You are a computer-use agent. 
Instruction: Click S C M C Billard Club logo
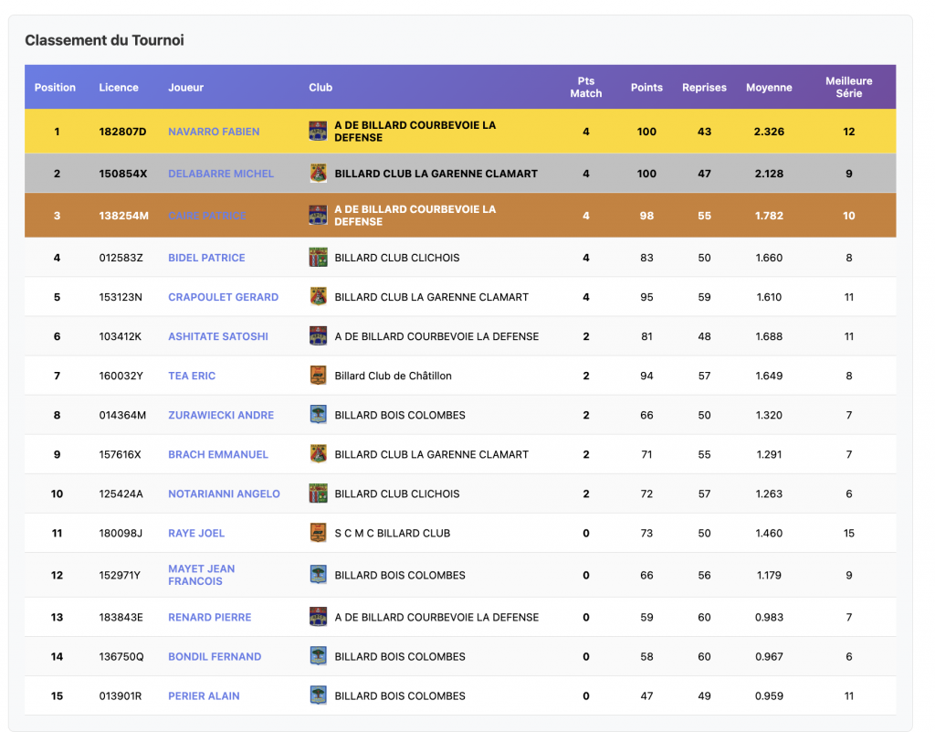coord(318,533)
